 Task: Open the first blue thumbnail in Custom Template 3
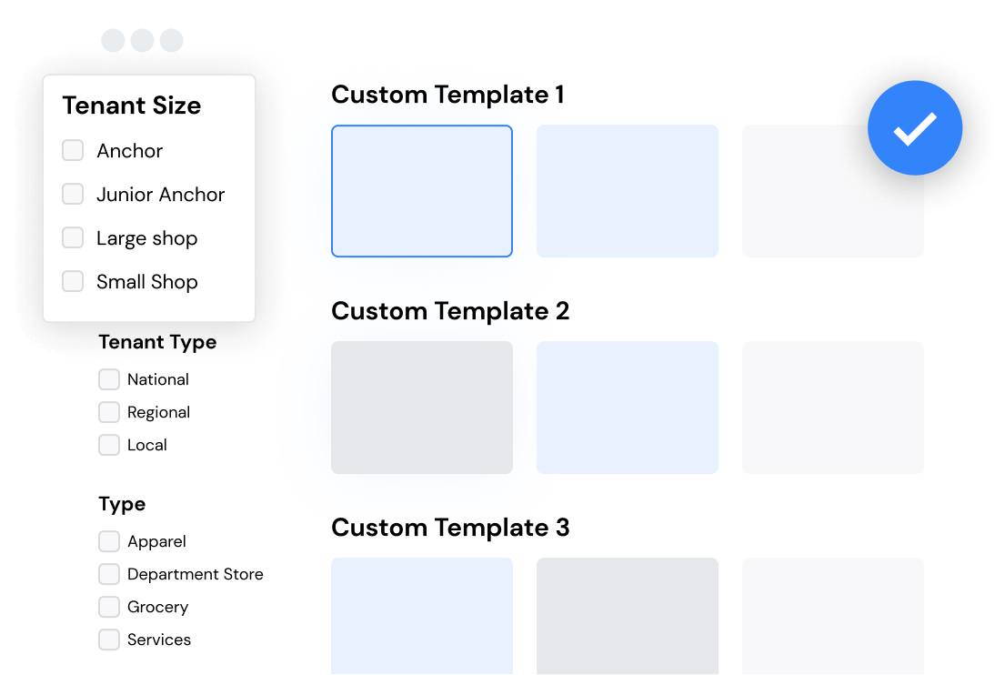[x=422, y=615]
